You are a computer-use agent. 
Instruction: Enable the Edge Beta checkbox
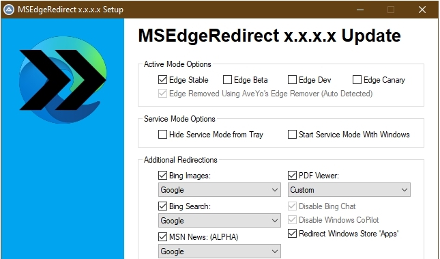coord(227,80)
